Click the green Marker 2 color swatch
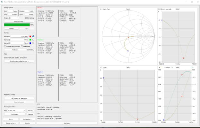The image size is (200, 128). (x=30, y=40)
